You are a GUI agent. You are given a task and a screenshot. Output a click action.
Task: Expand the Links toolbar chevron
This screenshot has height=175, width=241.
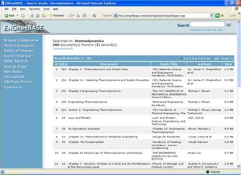coord(239,14)
